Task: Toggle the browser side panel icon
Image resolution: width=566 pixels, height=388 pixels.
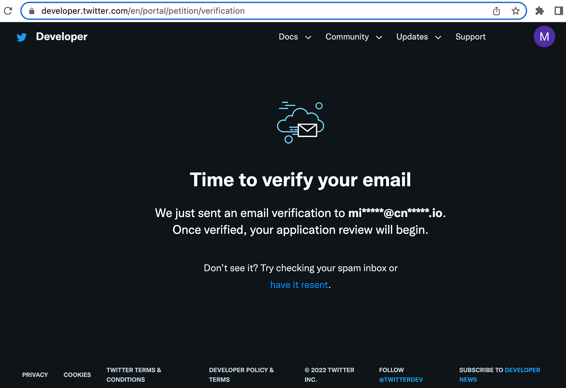Action: [x=559, y=11]
